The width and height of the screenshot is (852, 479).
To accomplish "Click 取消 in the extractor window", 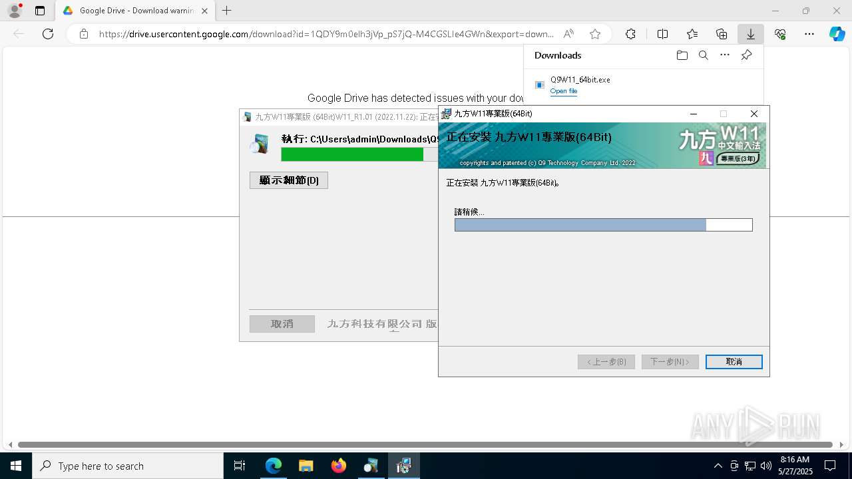I will click(x=282, y=324).
